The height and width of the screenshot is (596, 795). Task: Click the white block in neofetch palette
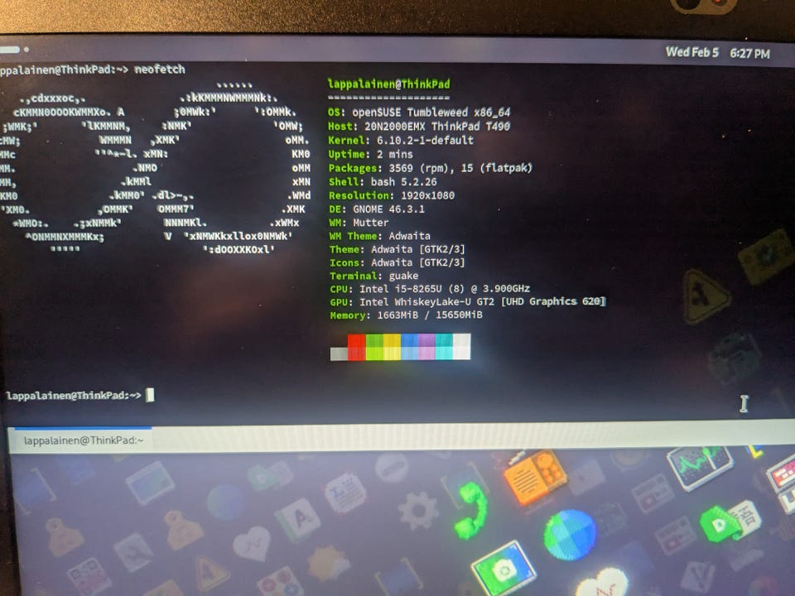[x=461, y=347]
